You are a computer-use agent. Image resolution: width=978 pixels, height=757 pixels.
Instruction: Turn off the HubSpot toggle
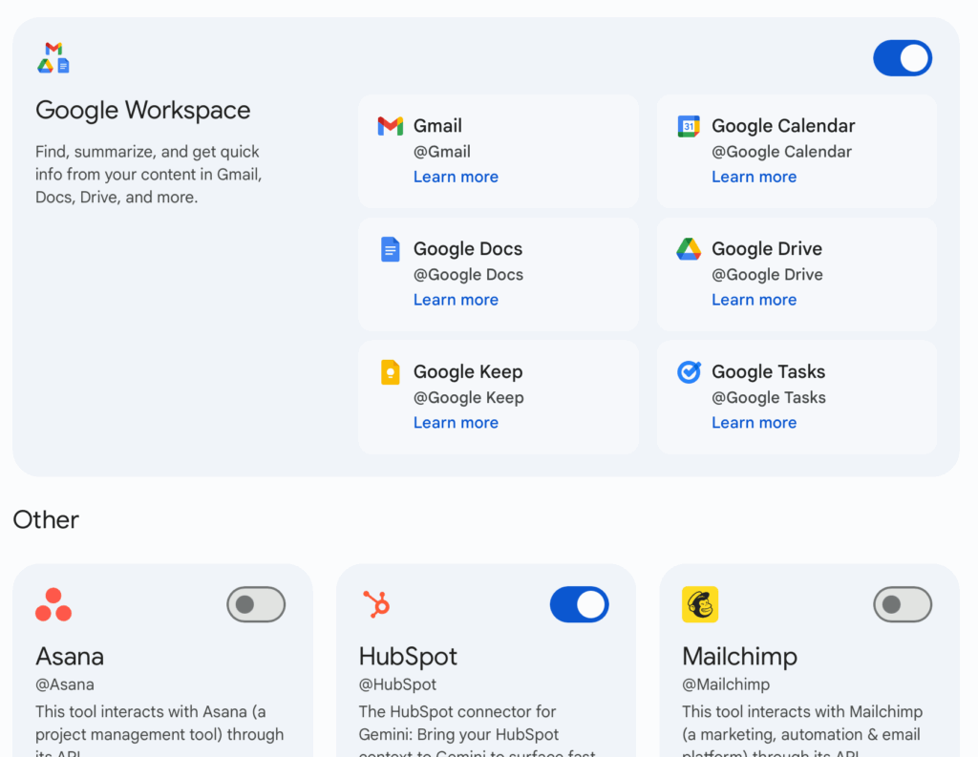(579, 604)
